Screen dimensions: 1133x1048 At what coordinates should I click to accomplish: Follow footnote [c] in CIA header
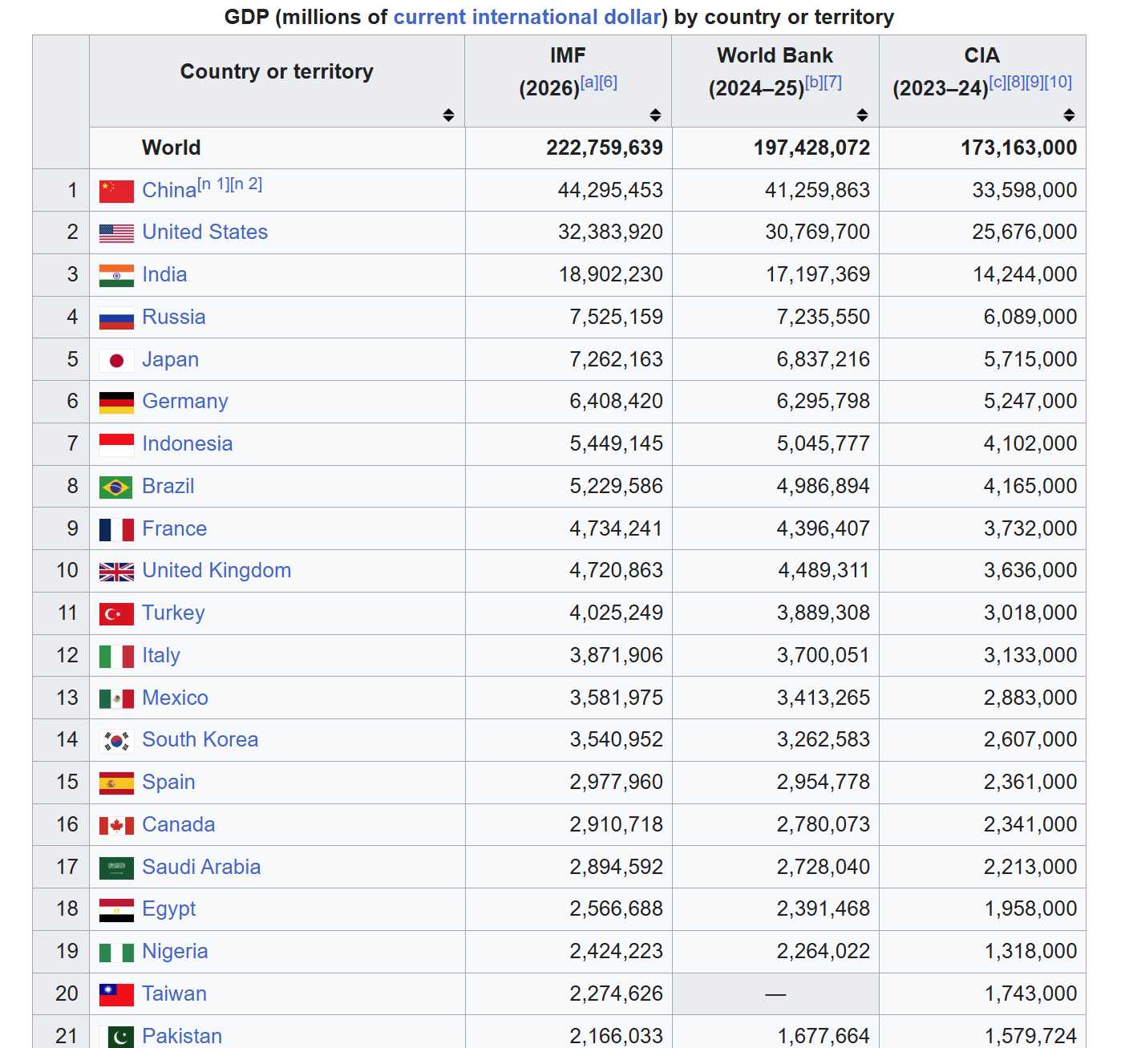[998, 82]
